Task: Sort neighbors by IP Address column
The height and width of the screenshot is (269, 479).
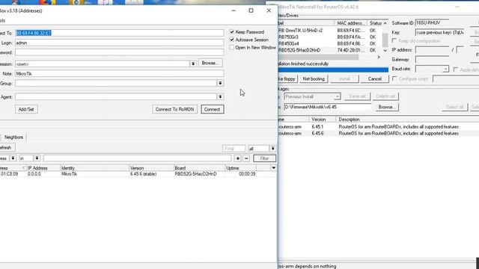Action: tap(43, 168)
